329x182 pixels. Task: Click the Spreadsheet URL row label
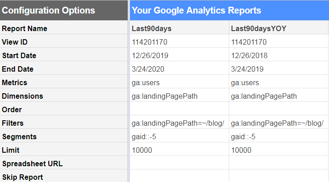[x=64, y=163]
